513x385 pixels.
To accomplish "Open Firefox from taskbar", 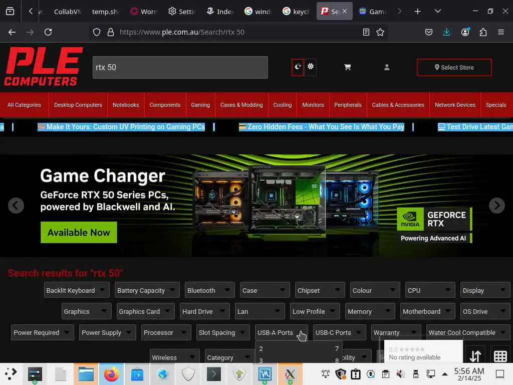I will pyautogui.click(x=112, y=374).
